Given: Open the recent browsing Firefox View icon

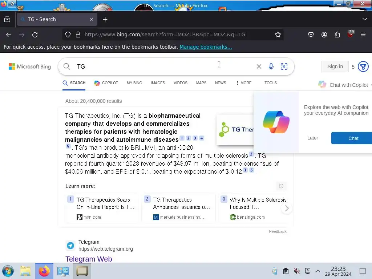Looking at the screenshot, I should point(7,19).
